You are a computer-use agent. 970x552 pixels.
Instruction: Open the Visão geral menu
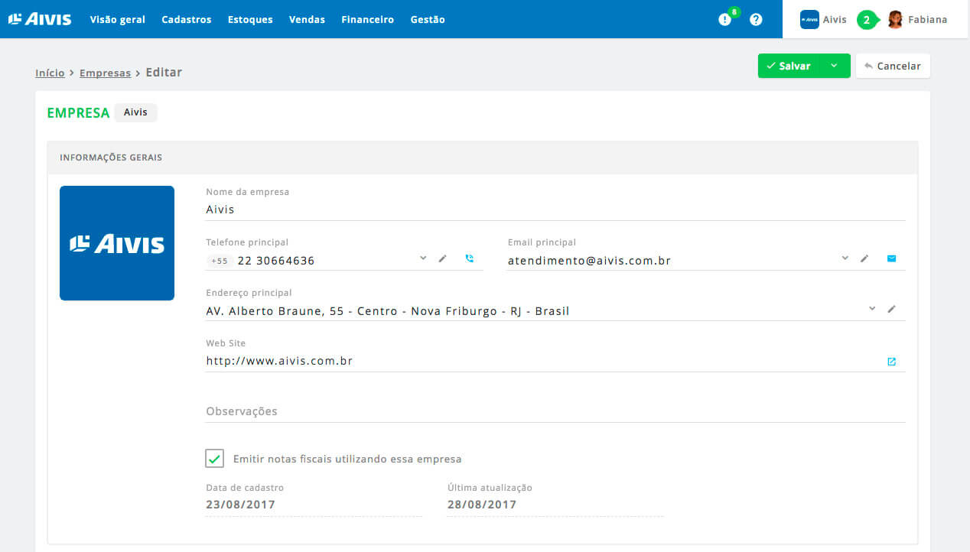(x=118, y=20)
